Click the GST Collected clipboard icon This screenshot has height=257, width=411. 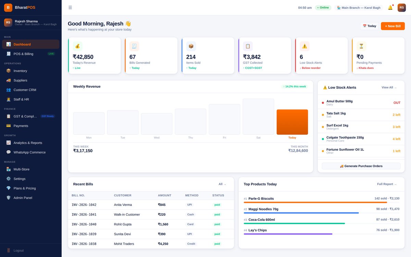click(248, 46)
